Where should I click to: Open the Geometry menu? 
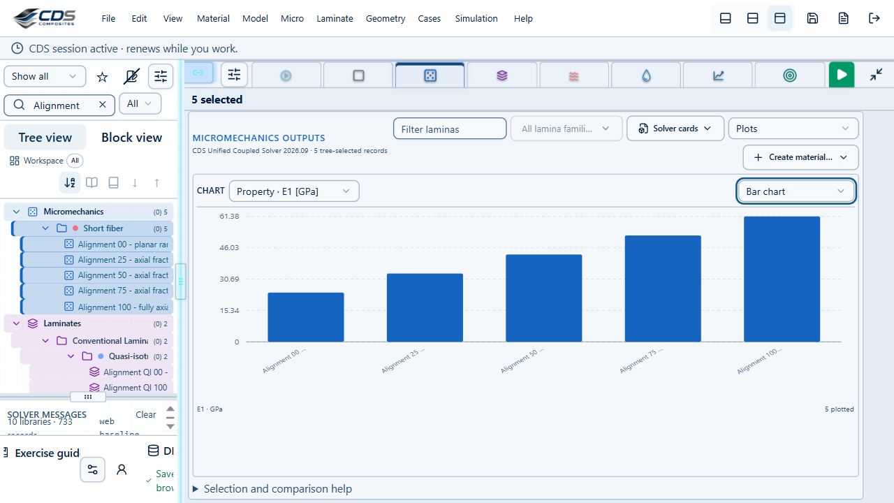(x=386, y=18)
